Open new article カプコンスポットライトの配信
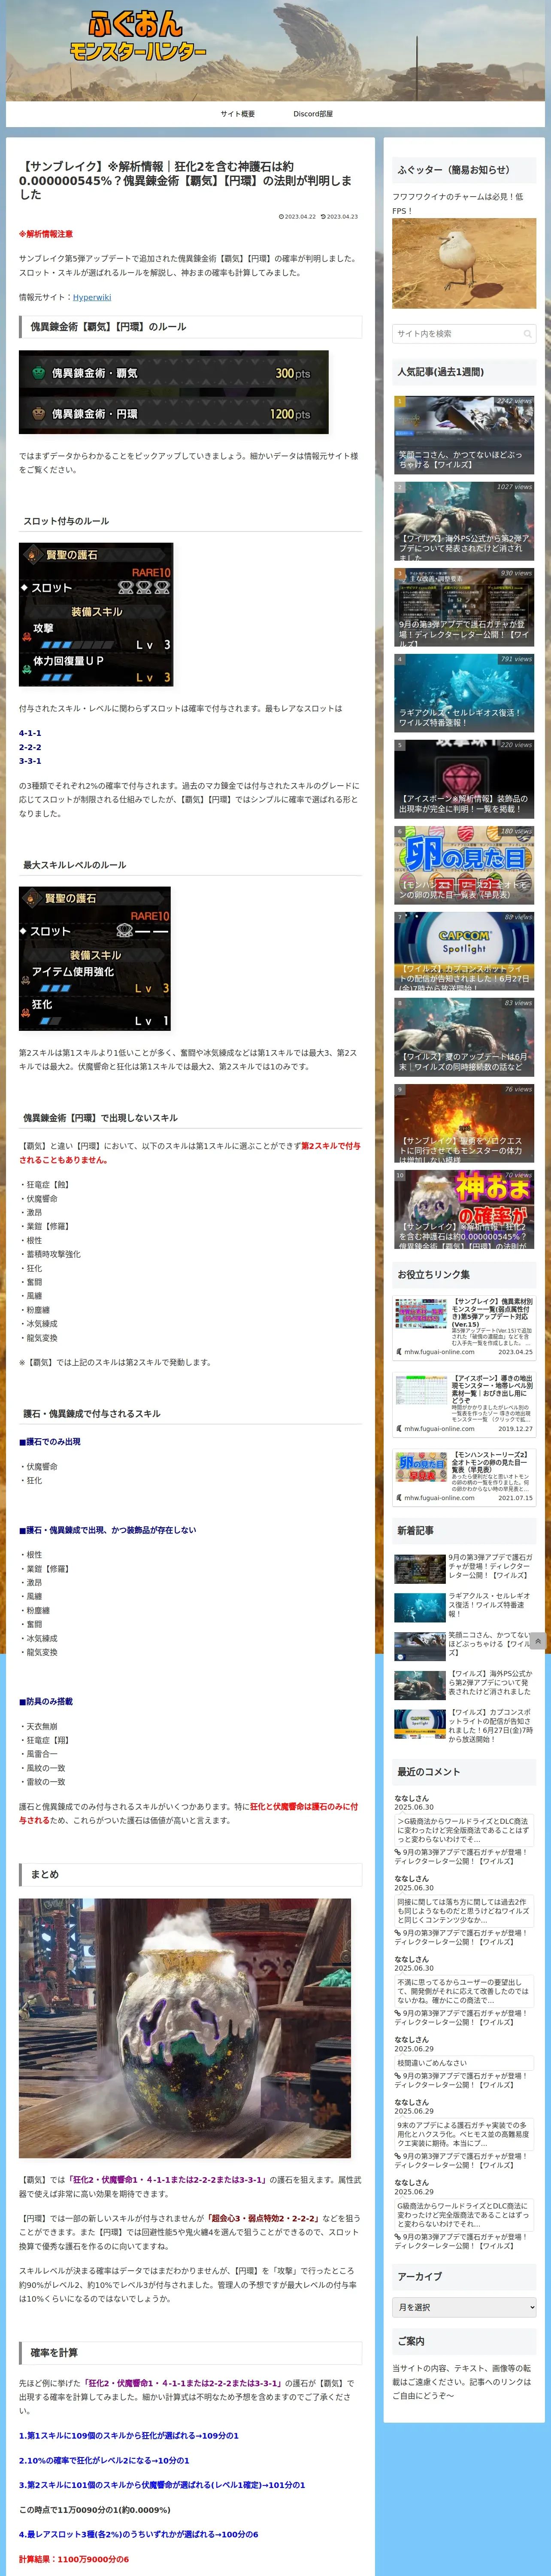The width and height of the screenshot is (551, 2576). 464,1726
